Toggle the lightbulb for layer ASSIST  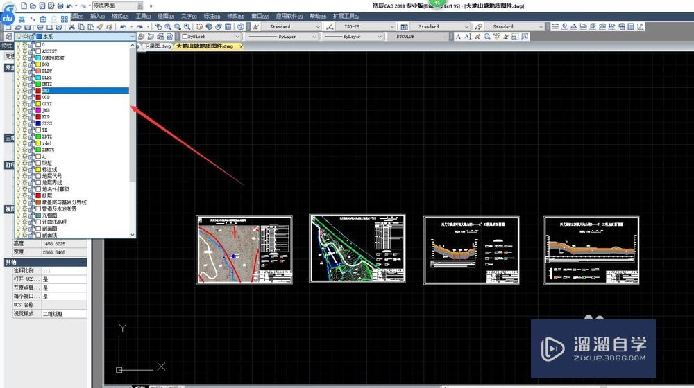click(19, 51)
